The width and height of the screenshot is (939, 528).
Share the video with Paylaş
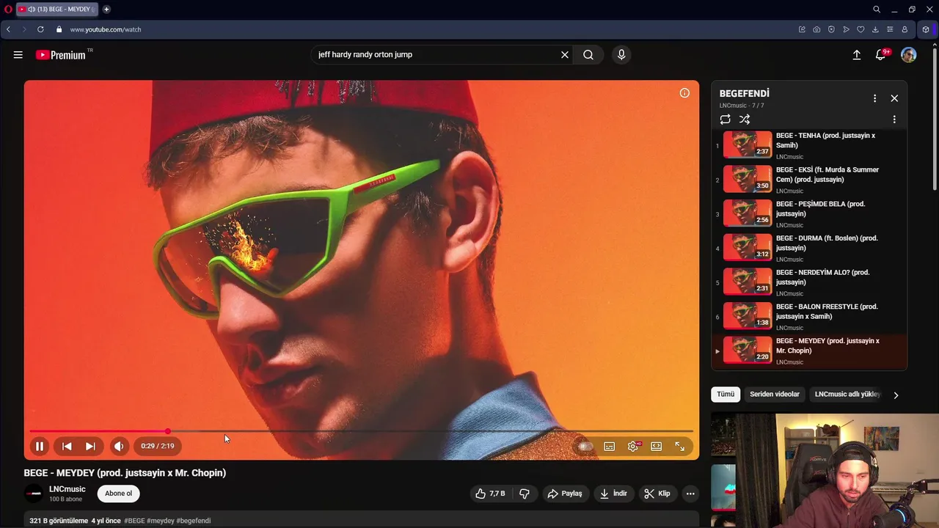(x=565, y=494)
